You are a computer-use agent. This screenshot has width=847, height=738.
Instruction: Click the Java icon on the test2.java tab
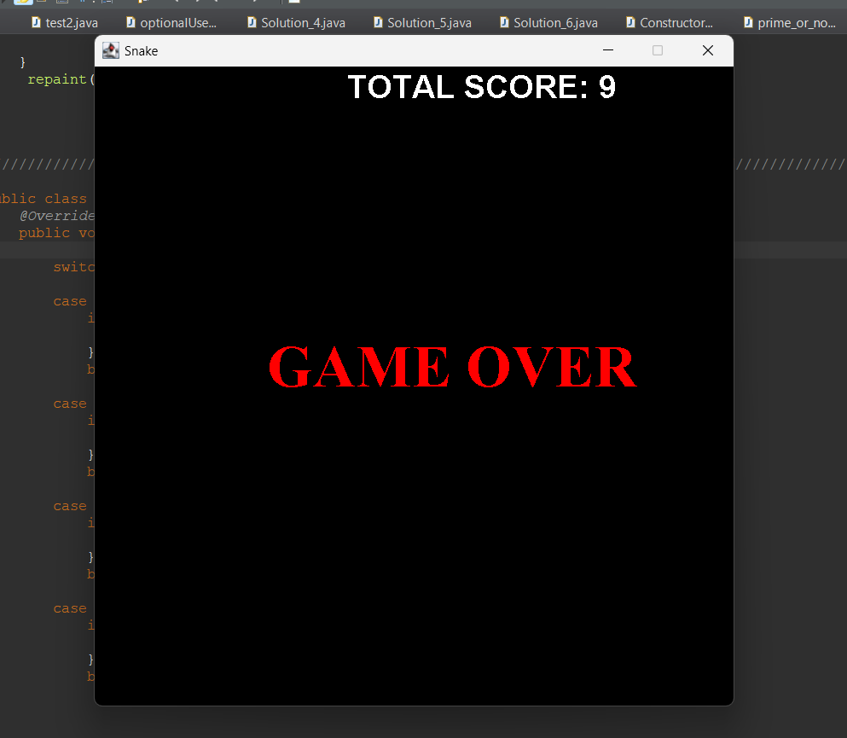[38, 23]
